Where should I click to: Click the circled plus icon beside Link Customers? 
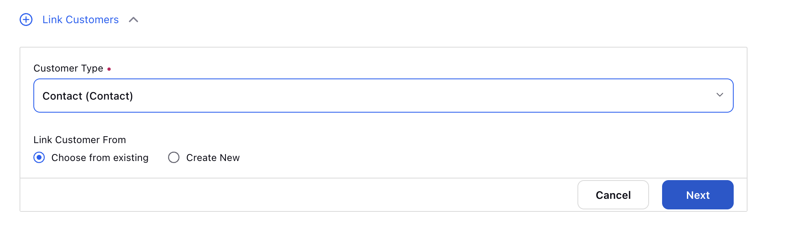tap(26, 20)
